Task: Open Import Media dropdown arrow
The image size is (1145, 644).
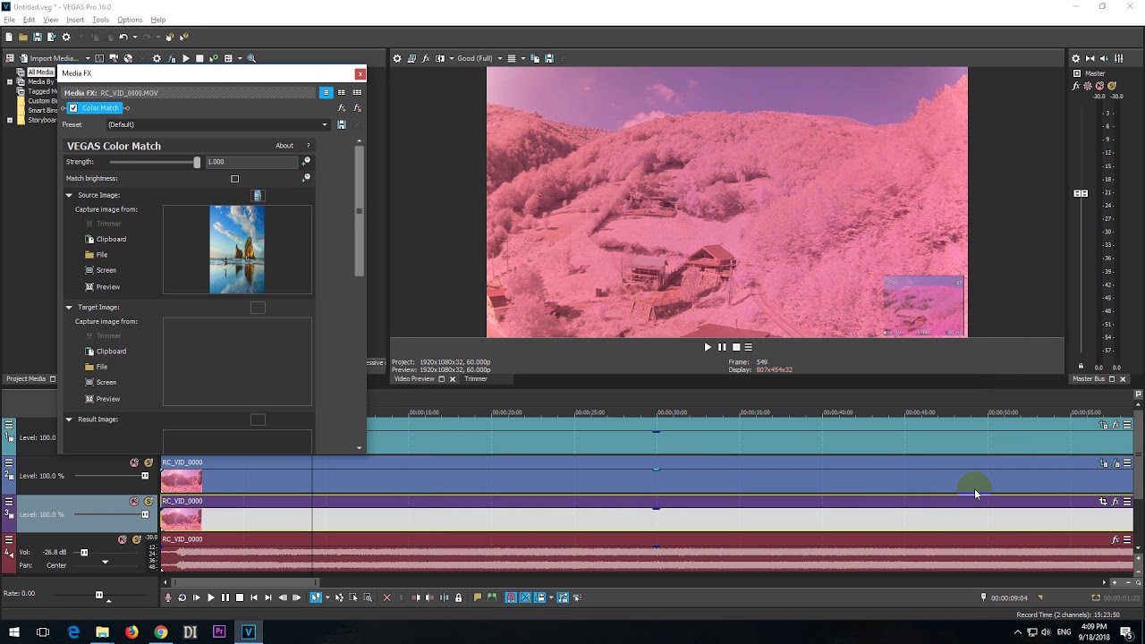Action: [x=88, y=59]
